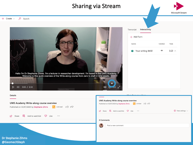Click the 0 Comments heading
The image size is (193, 145).
104,120
